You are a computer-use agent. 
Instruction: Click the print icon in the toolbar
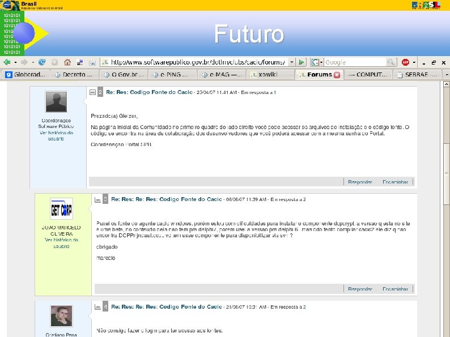click(x=92, y=62)
